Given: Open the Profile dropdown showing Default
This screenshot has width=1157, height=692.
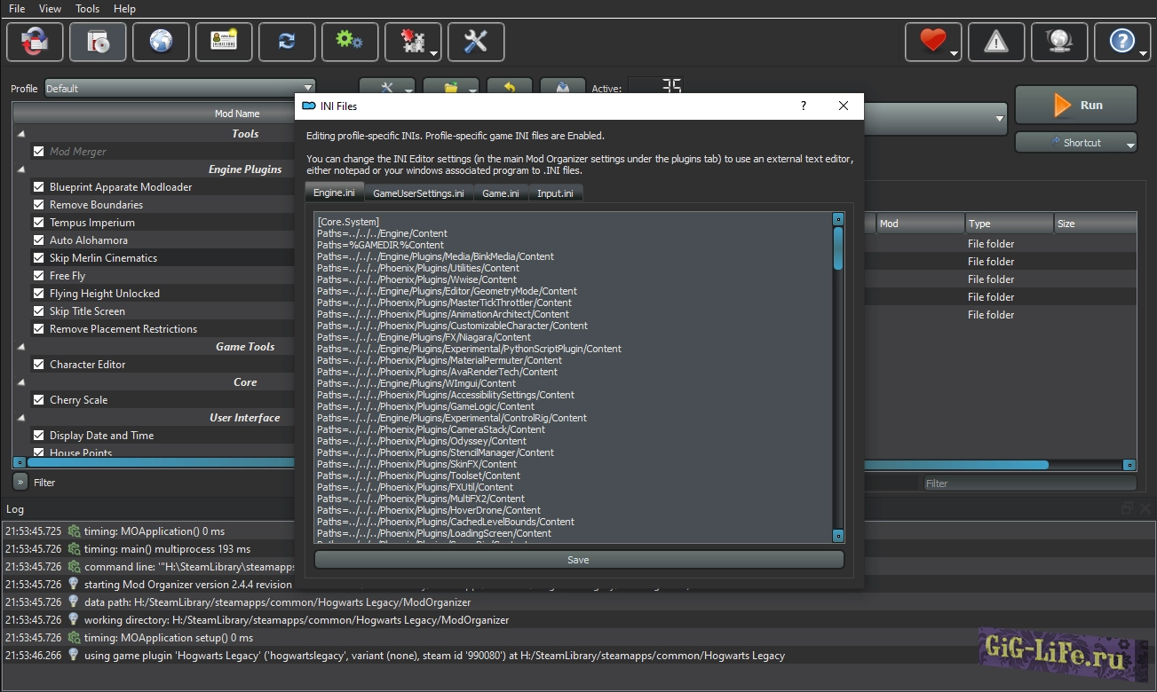Looking at the screenshot, I should click(x=179, y=89).
